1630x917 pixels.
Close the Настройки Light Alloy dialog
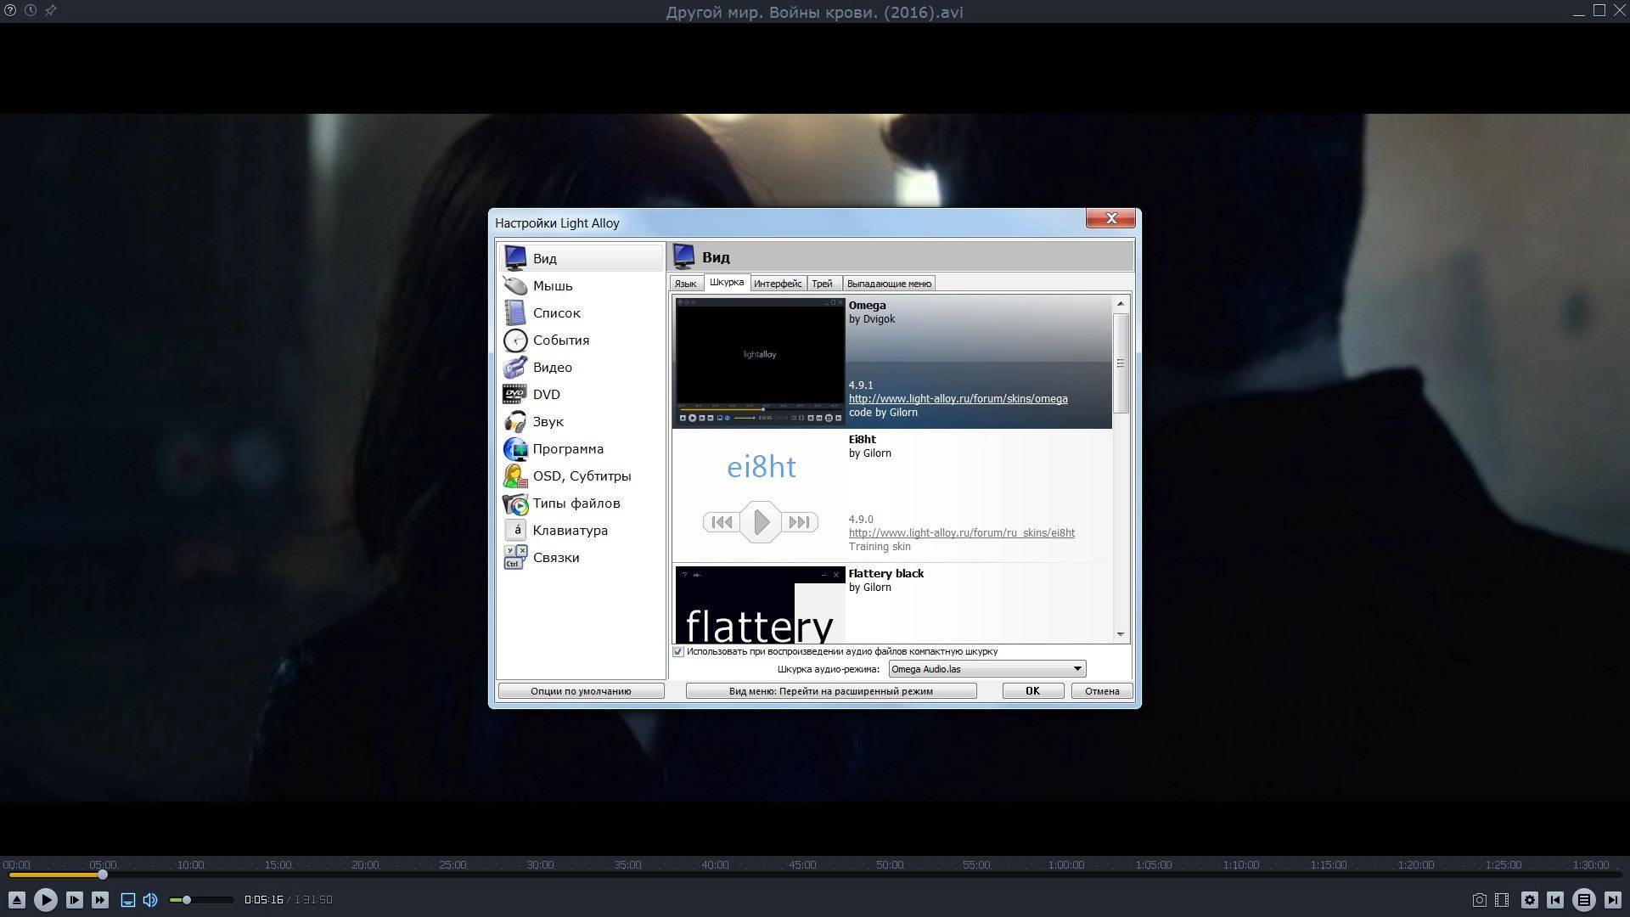coord(1110,219)
